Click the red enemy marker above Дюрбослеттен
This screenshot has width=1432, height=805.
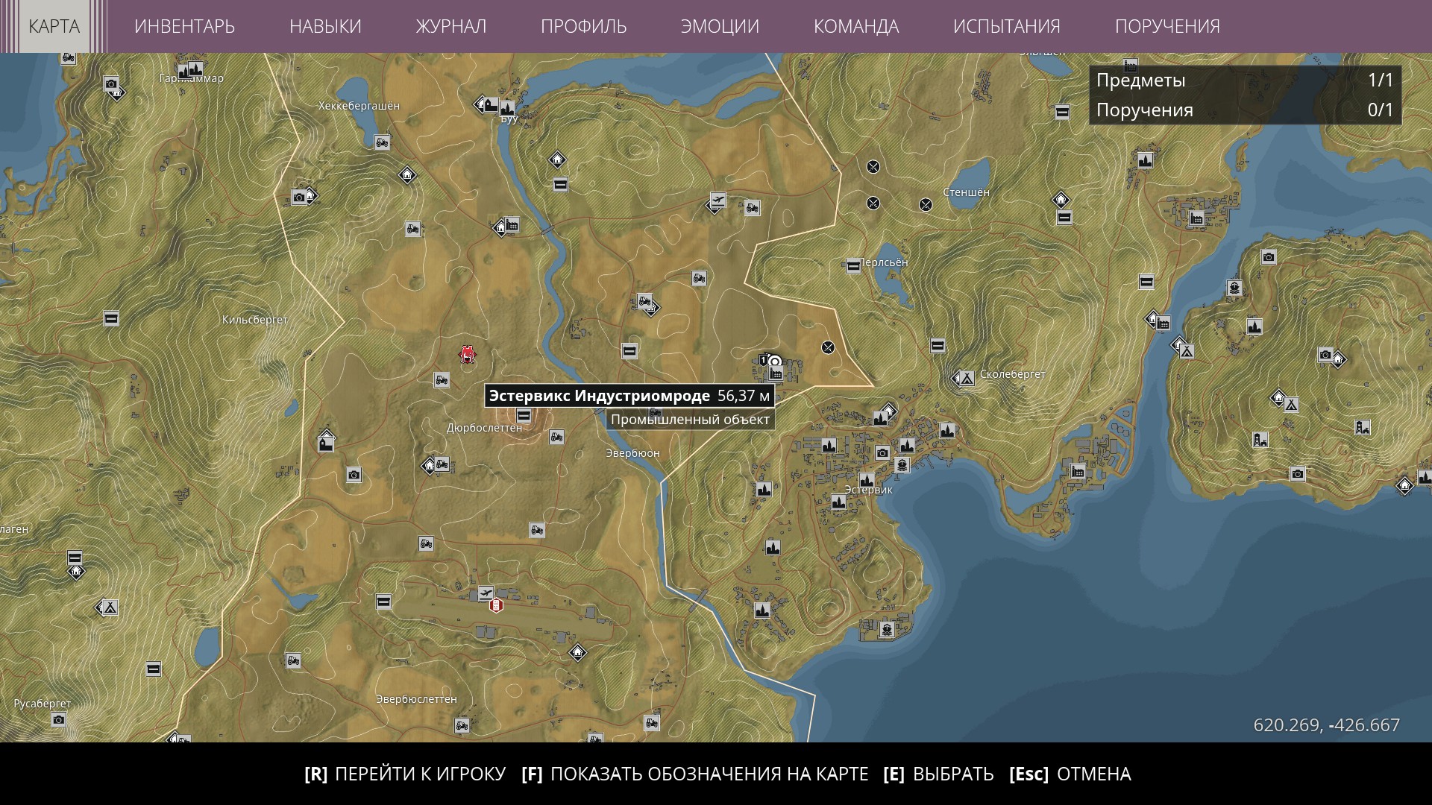[468, 354]
